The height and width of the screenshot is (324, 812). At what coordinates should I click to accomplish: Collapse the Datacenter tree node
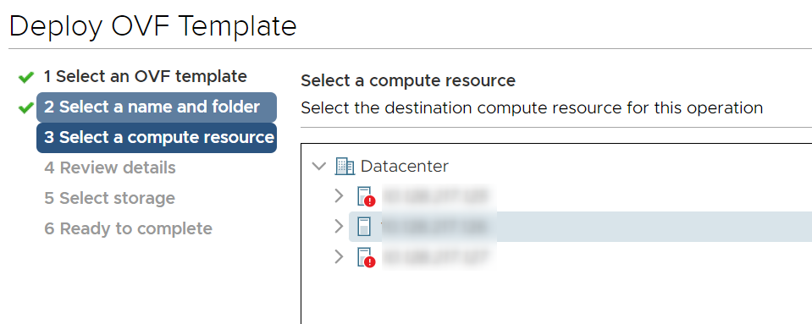pos(319,166)
